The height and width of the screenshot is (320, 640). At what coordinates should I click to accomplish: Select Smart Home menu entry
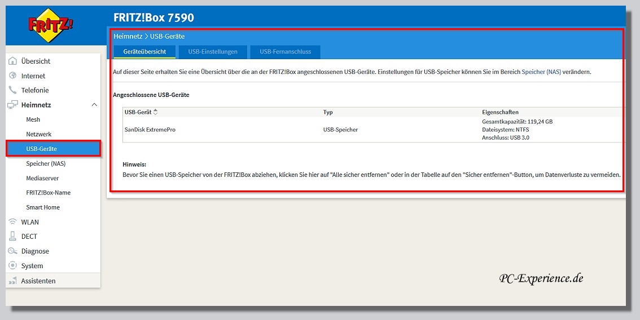click(x=43, y=207)
